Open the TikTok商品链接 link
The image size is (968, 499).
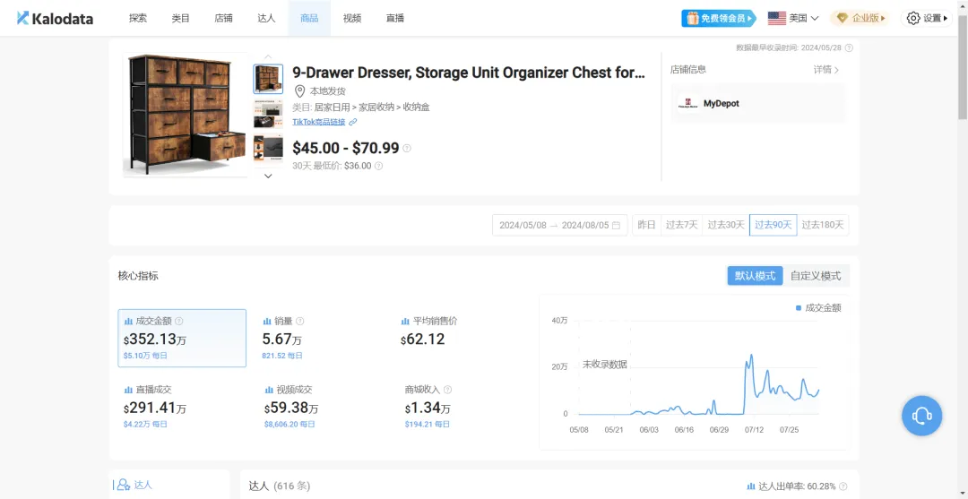pos(318,122)
